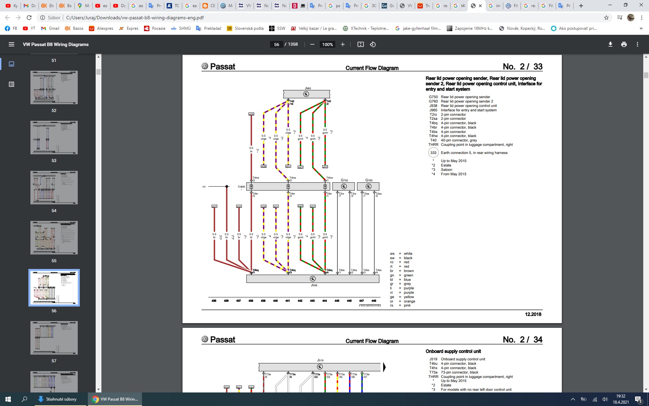Expand hidden bookmarks chevron
The image size is (649, 406).
click(641, 28)
